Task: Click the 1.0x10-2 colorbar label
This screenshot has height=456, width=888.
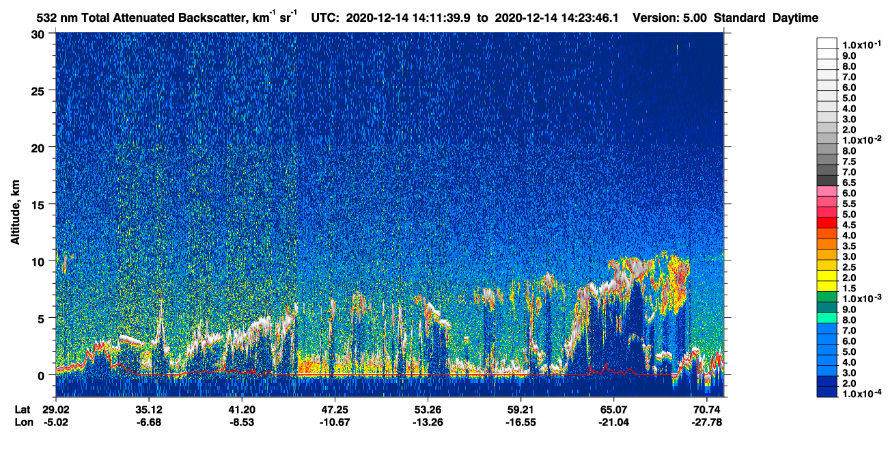Action: pos(861,140)
